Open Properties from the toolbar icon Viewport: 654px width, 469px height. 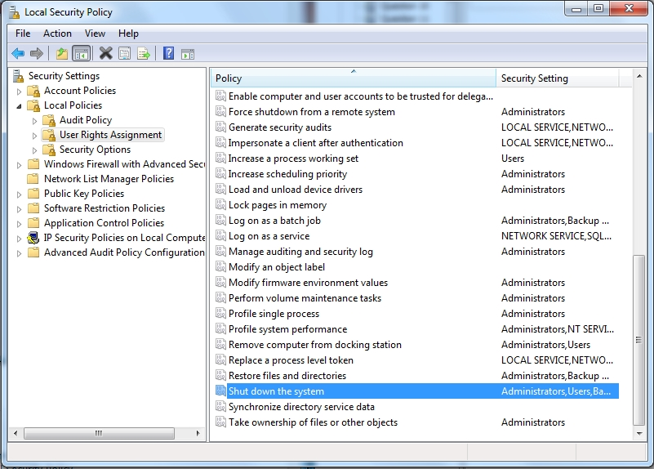click(x=125, y=54)
